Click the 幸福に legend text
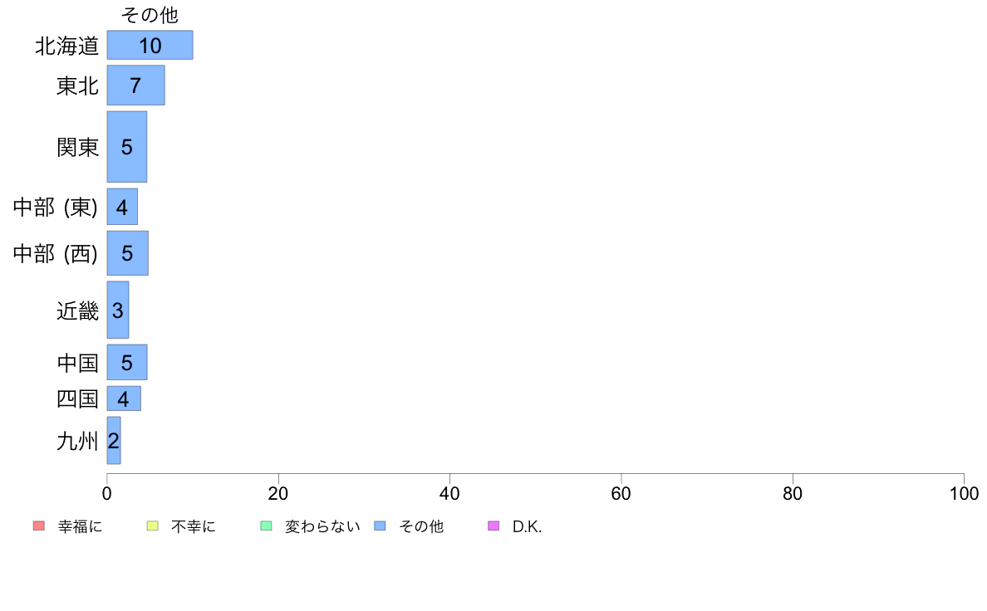 tap(80, 526)
